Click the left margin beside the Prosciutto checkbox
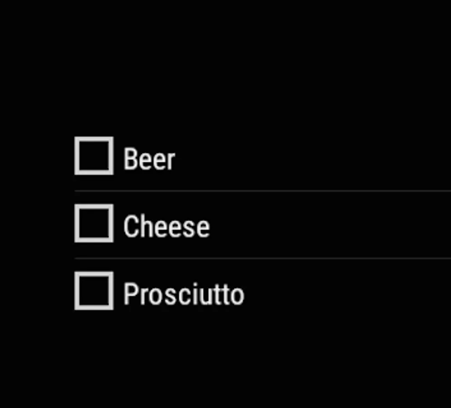This screenshot has width=451, height=408. click(37, 291)
